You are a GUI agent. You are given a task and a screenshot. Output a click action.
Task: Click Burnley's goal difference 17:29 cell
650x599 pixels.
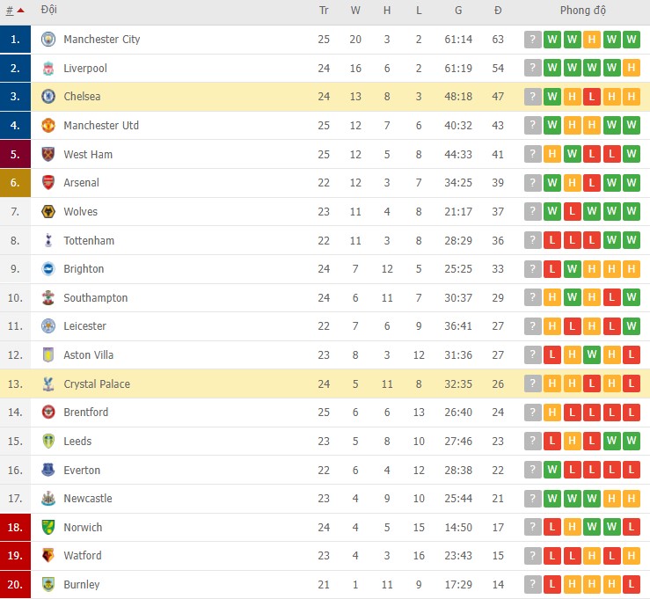pos(458,584)
